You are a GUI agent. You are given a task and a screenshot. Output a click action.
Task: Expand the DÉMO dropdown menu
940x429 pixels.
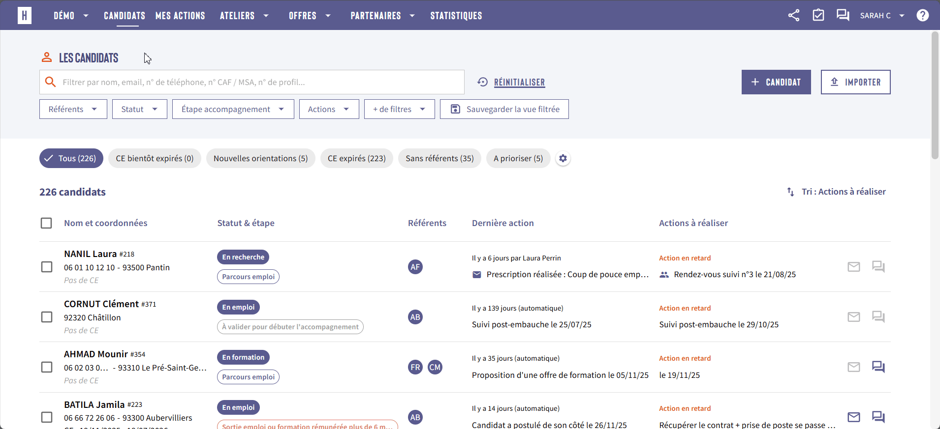tap(71, 16)
